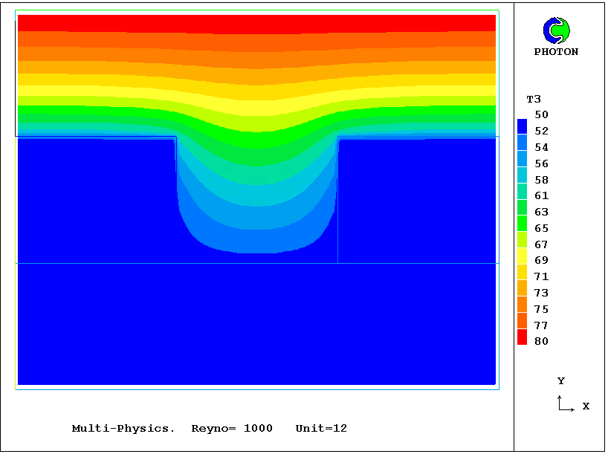Select the yellow legend swatch labeled 69
Viewport: 608px width, 454px height.
pos(522,256)
